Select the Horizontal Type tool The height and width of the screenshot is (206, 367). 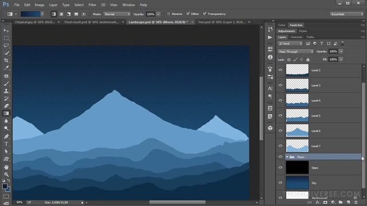(x=6, y=144)
